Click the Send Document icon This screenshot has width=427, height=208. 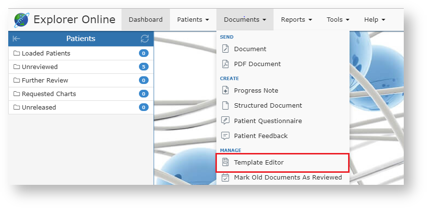click(x=225, y=49)
